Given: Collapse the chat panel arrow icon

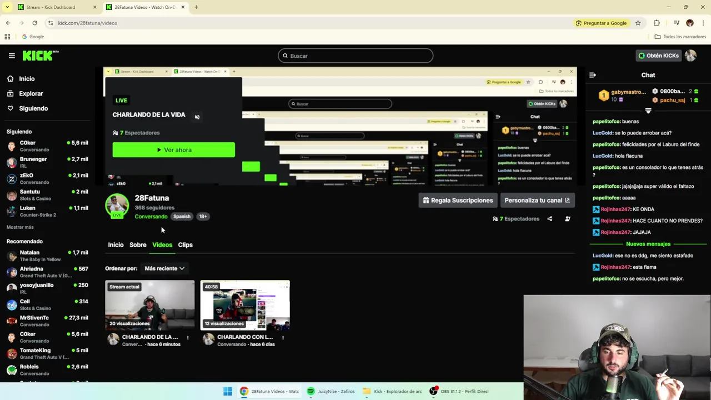Looking at the screenshot, I should [593, 75].
